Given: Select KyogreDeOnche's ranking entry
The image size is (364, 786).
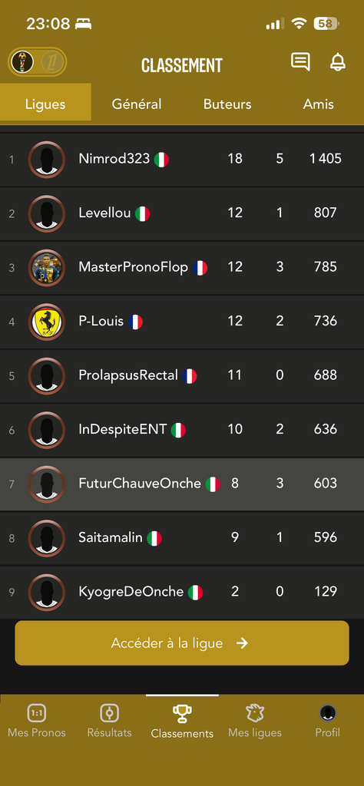Looking at the screenshot, I should click(182, 593).
